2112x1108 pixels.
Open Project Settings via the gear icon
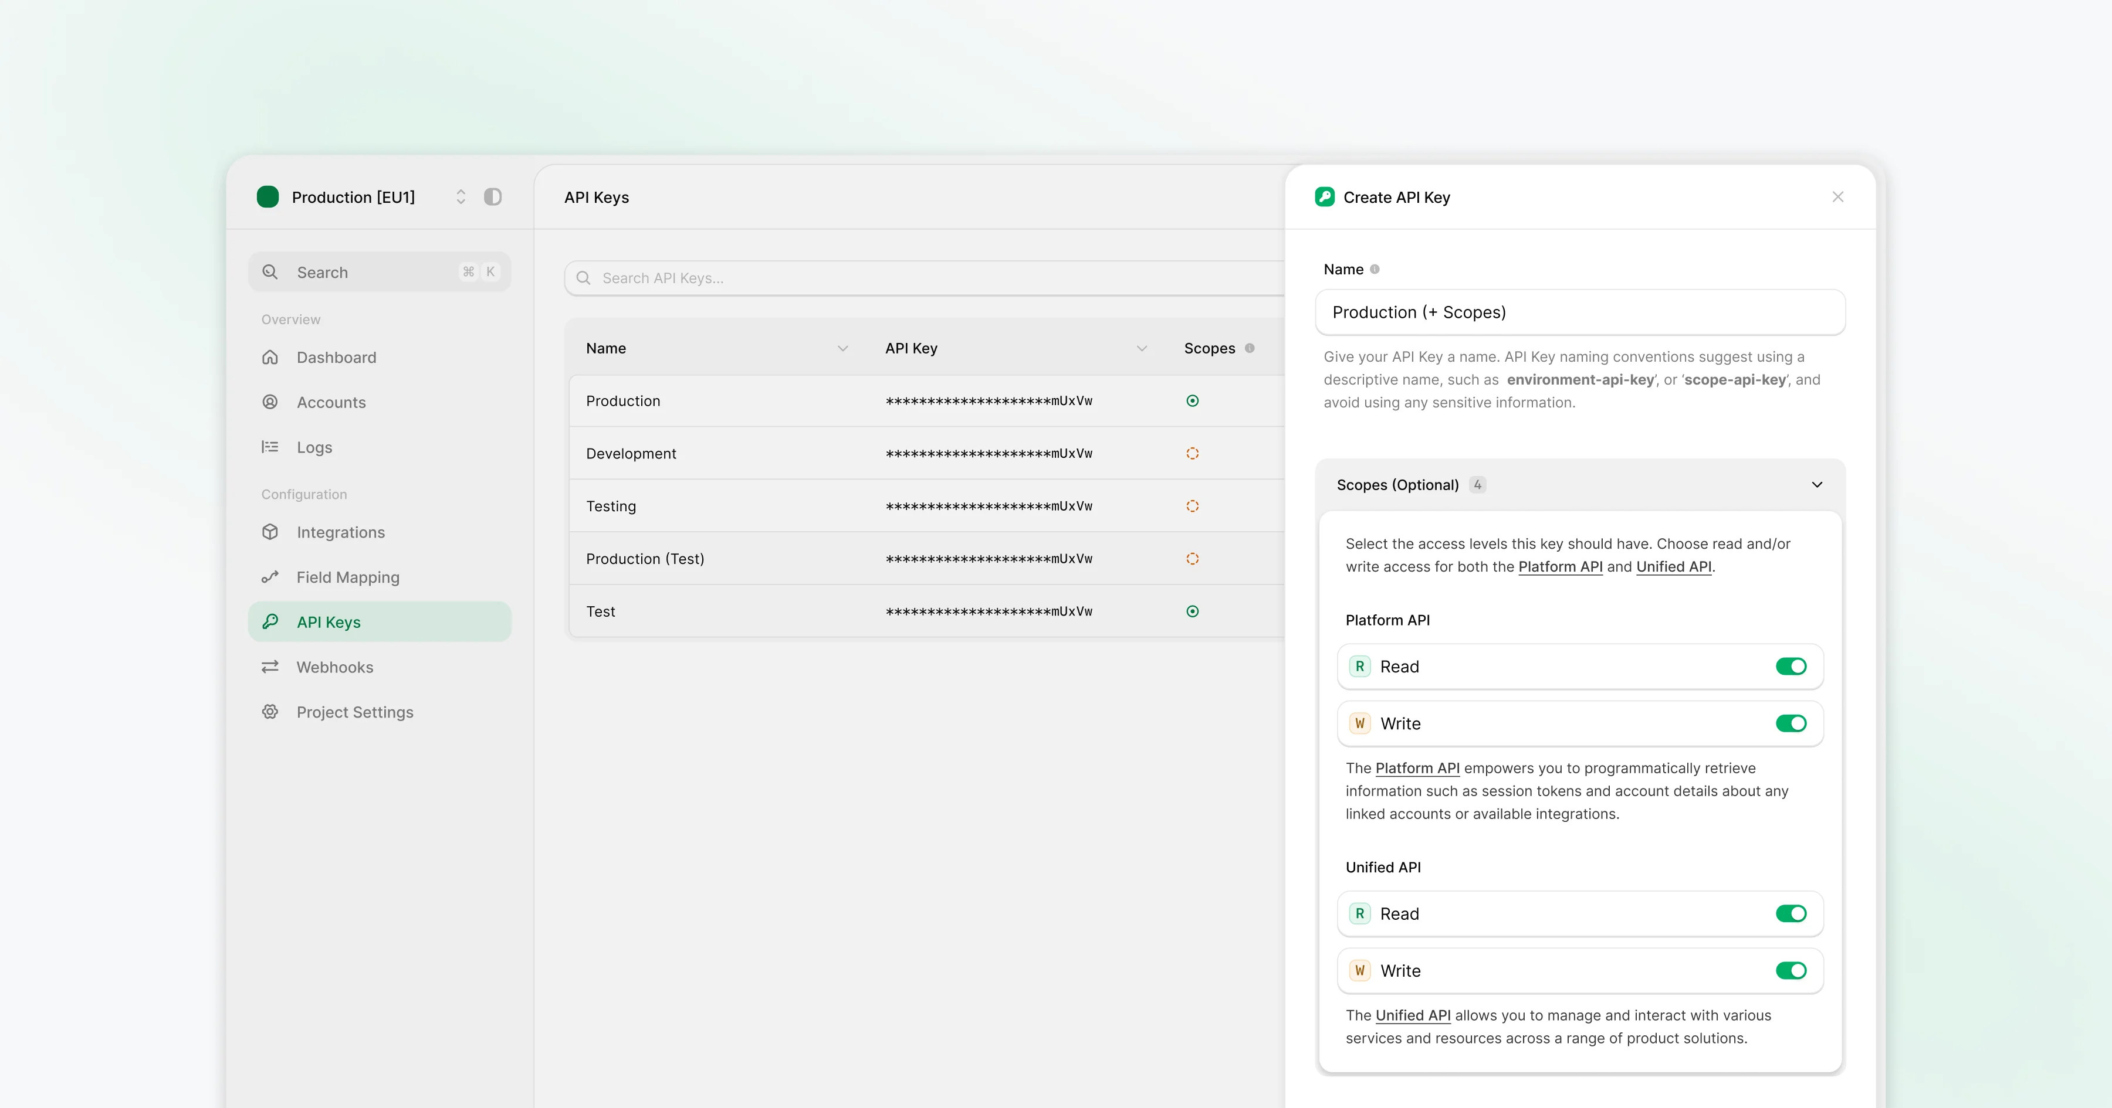270,712
